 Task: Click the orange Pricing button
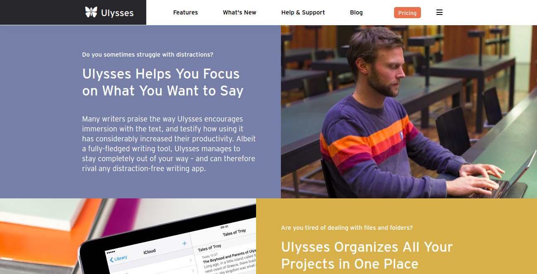(x=407, y=13)
